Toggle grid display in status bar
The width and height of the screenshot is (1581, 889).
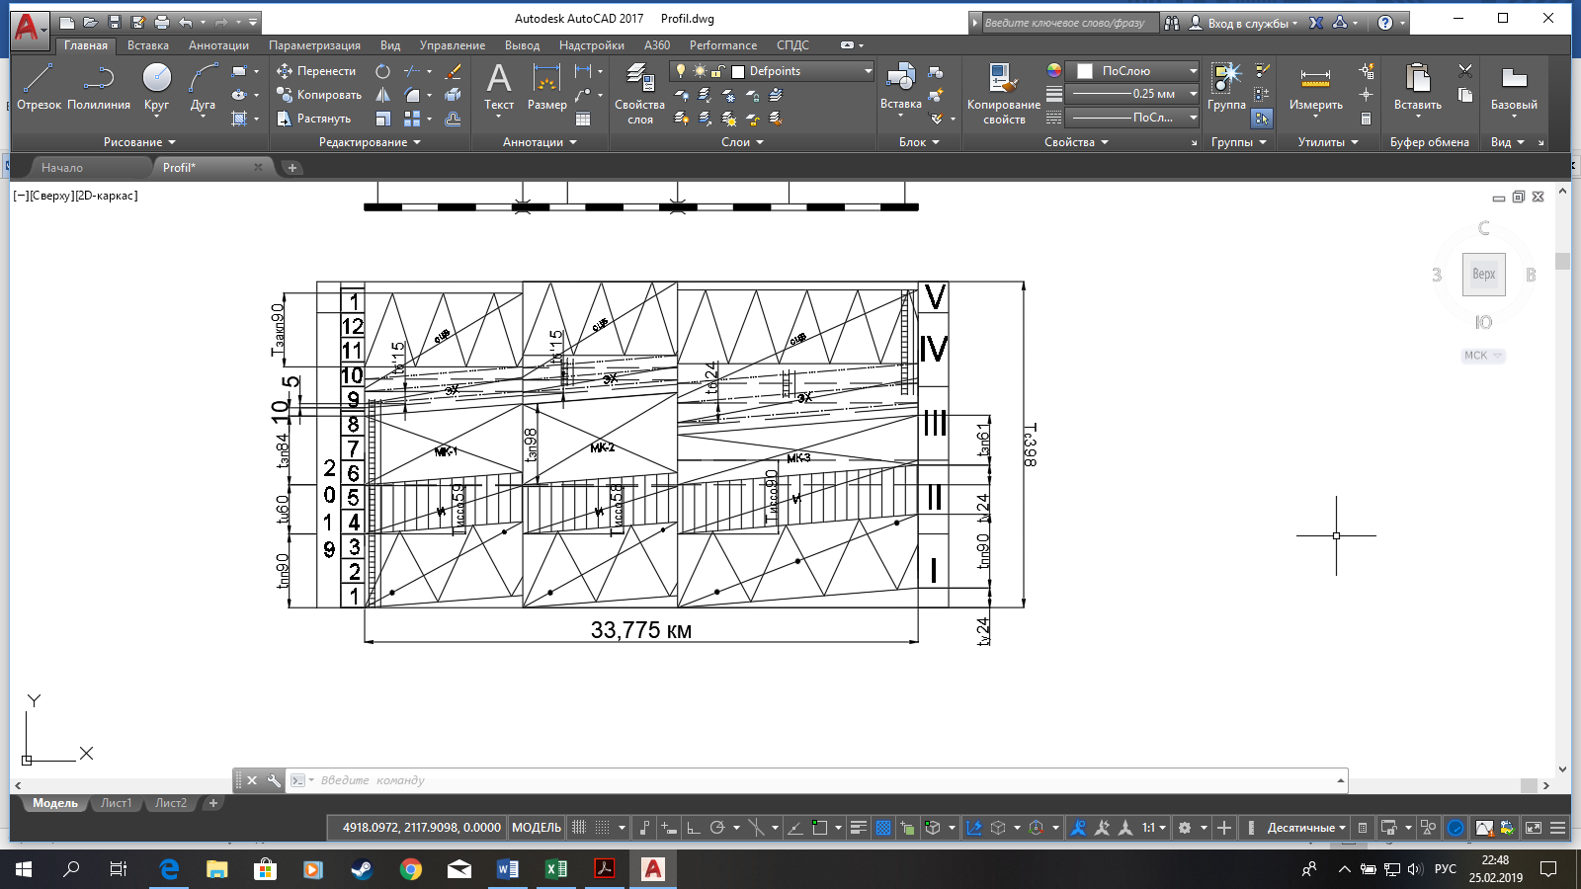pos(579,828)
